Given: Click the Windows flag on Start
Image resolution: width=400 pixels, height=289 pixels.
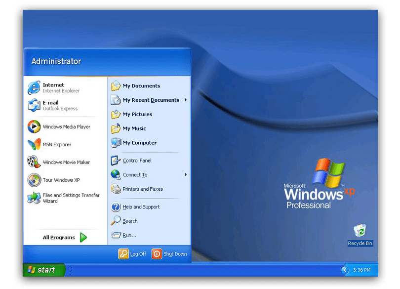Looking at the screenshot, I should click(x=32, y=270).
